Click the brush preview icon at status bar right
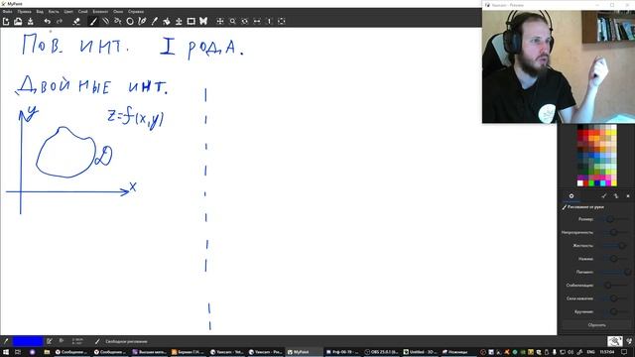This screenshot has height=357, width=635. coord(615,341)
